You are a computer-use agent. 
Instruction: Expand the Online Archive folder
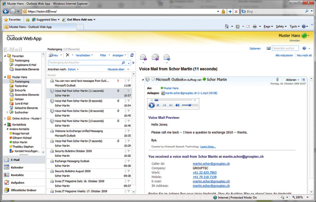tap(5, 118)
